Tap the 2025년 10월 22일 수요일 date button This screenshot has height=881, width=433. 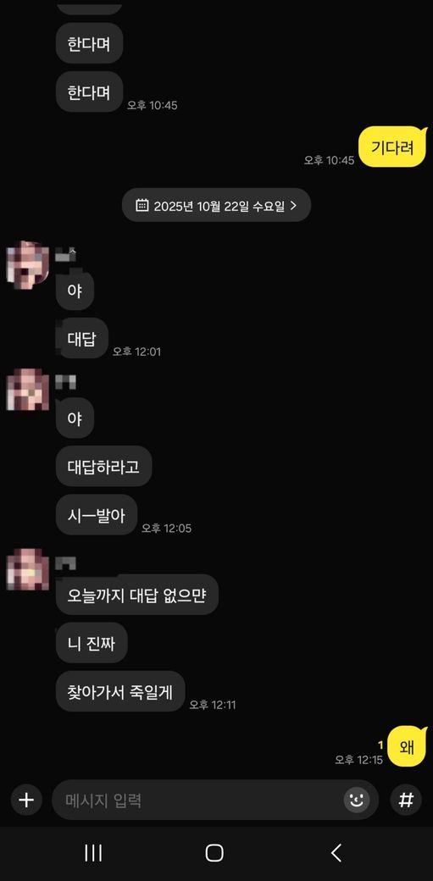[217, 205]
